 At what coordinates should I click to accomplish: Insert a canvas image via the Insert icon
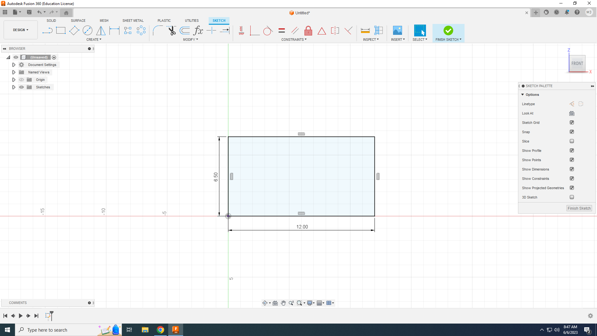click(397, 30)
